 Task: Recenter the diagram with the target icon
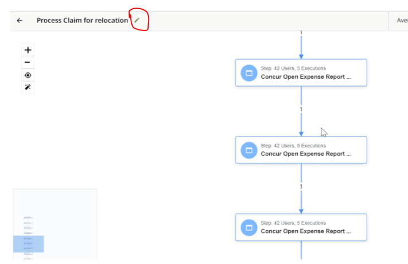click(x=28, y=75)
